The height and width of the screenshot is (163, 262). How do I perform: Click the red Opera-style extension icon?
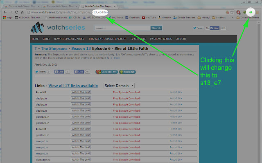tap(238, 12)
